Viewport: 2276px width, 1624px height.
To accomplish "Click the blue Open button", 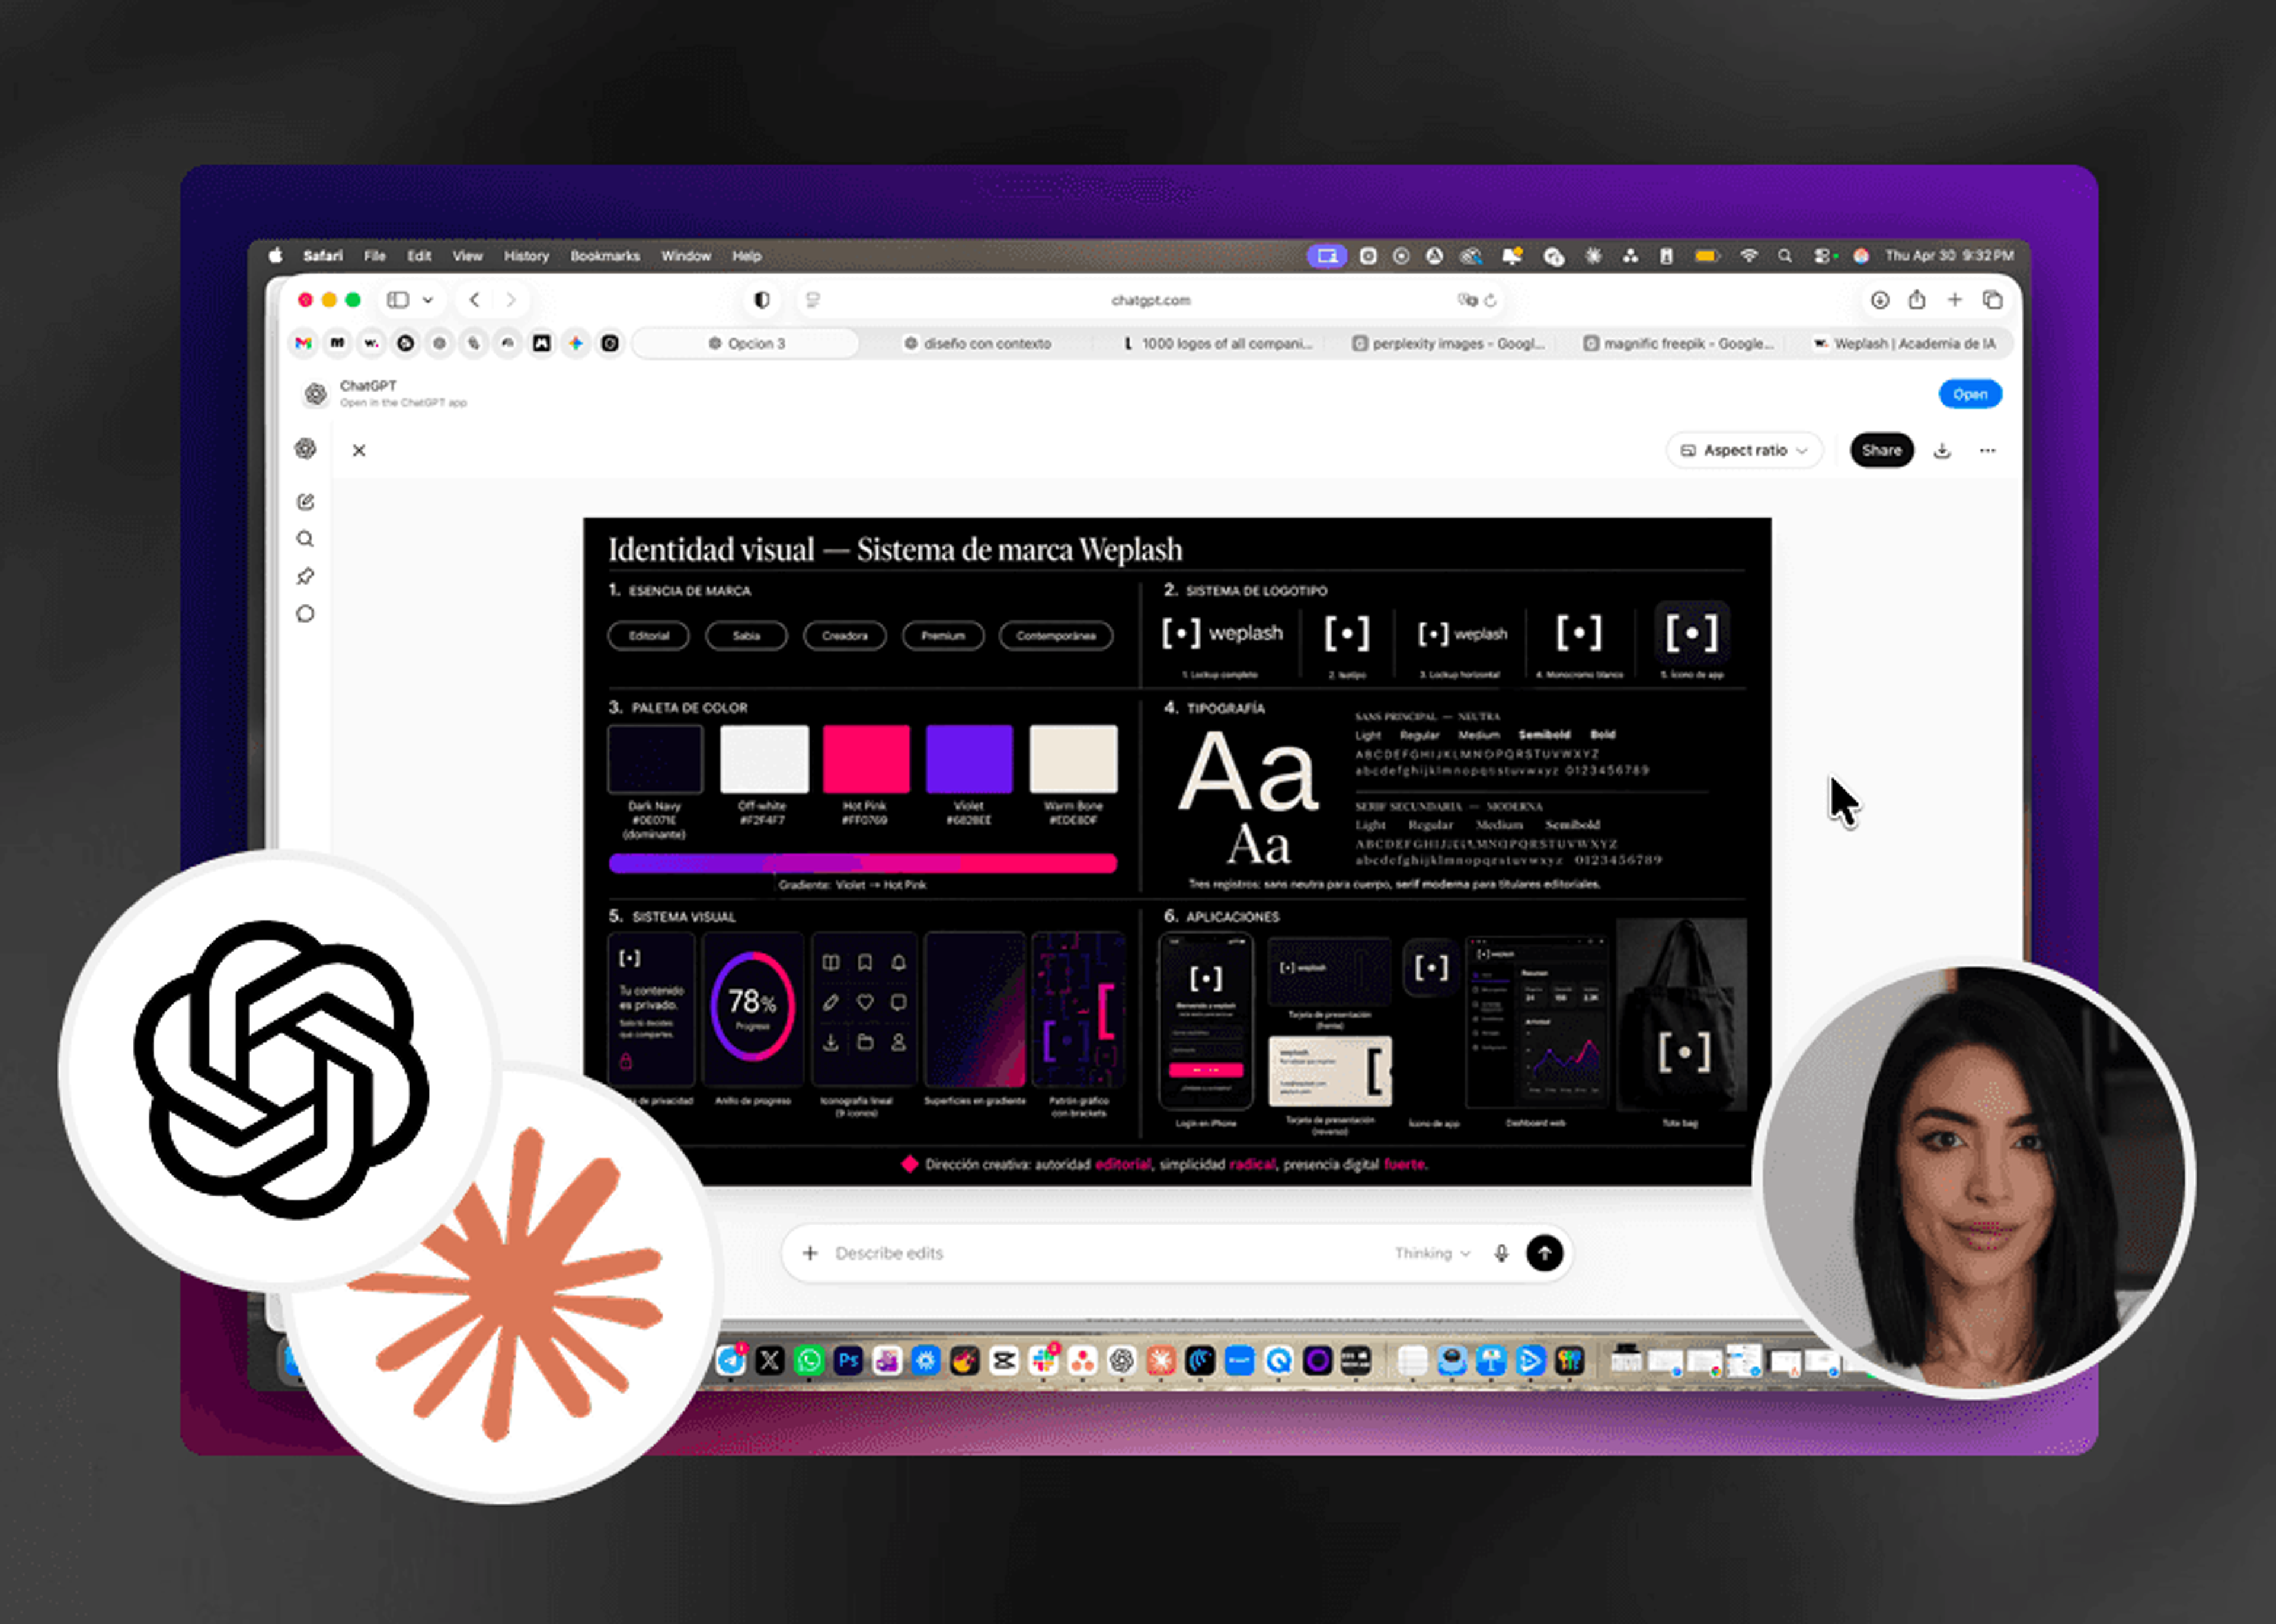I will click(x=1970, y=394).
